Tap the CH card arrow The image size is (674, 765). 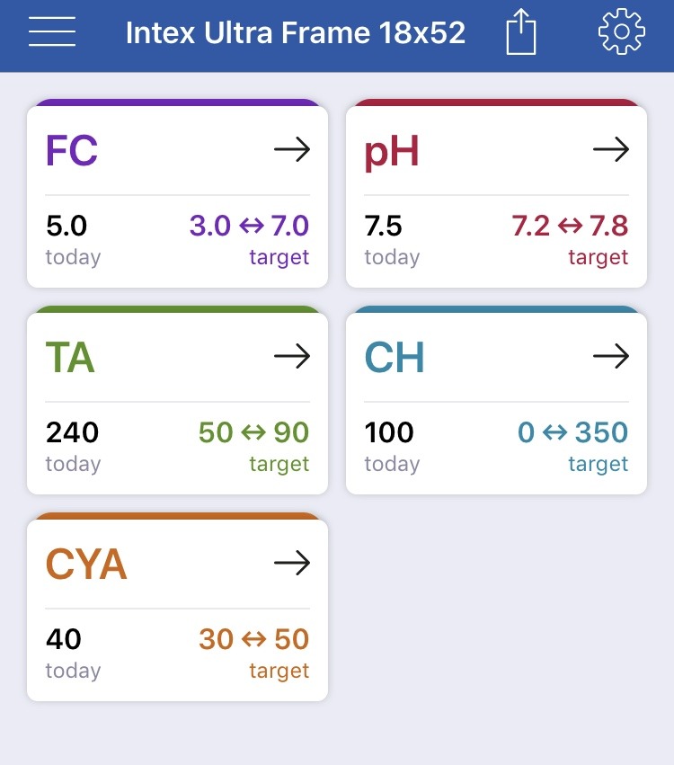coord(611,356)
